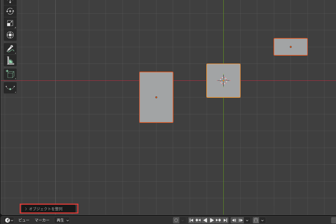Select the Add Cube tool
The height and width of the screenshot is (224, 336).
click(10, 74)
